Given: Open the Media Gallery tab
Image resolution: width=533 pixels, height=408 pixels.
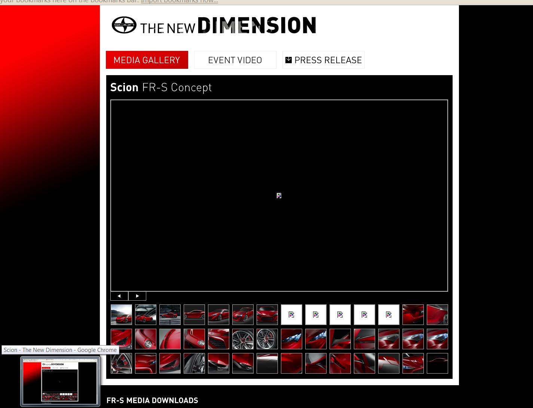Looking at the screenshot, I should click(x=147, y=60).
